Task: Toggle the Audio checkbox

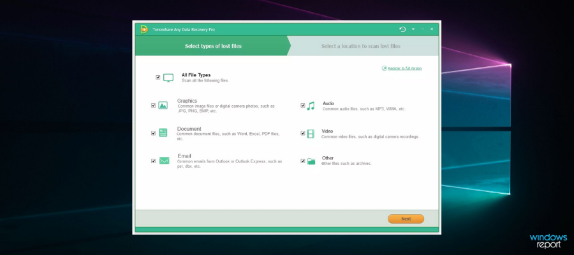Action: click(x=303, y=105)
